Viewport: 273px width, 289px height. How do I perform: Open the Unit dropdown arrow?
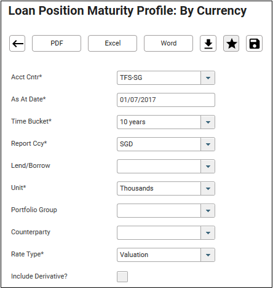point(208,189)
